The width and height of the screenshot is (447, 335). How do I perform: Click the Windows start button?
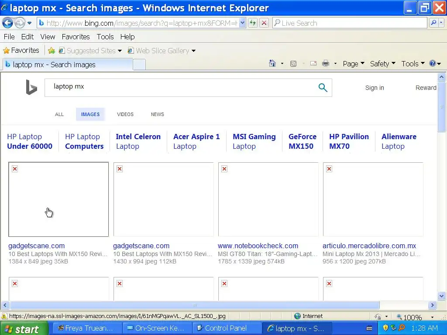[24, 328]
